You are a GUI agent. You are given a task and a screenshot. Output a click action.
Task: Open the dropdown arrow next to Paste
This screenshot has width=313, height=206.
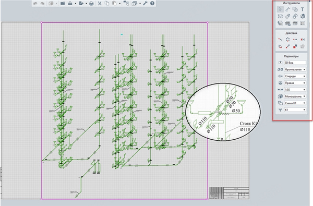point(120,4)
